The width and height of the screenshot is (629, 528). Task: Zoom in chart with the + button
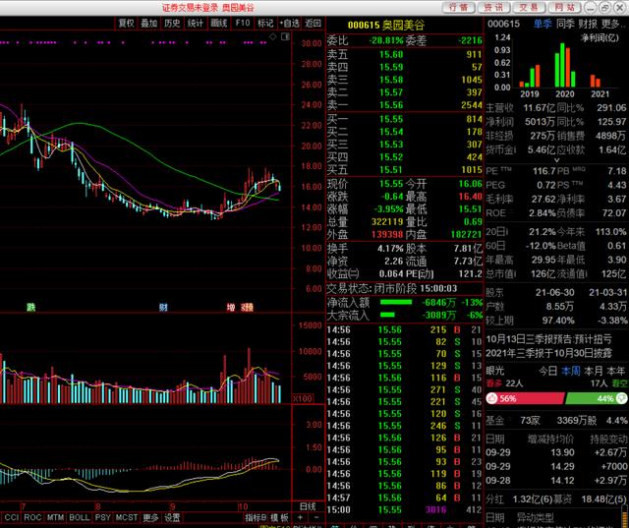(300, 517)
